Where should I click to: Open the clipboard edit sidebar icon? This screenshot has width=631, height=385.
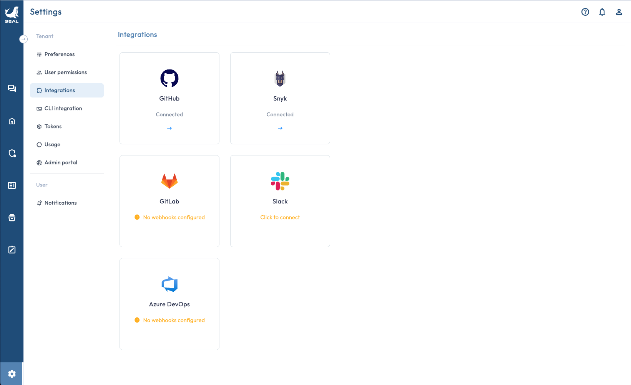[12, 250]
